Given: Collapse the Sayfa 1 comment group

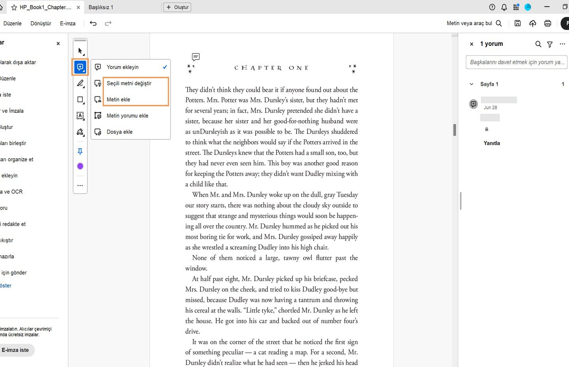Looking at the screenshot, I should [471, 84].
